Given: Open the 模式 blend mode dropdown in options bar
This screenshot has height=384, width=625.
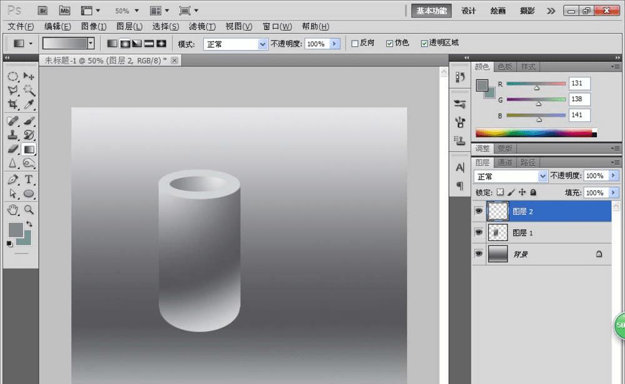Looking at the screenshot, I should point(262,44).
